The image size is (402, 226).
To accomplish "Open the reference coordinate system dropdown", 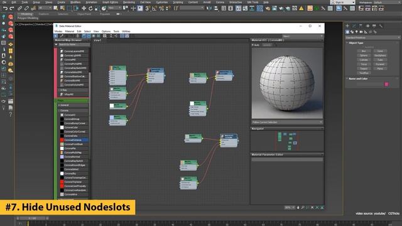I will click(x=114, y=8).
